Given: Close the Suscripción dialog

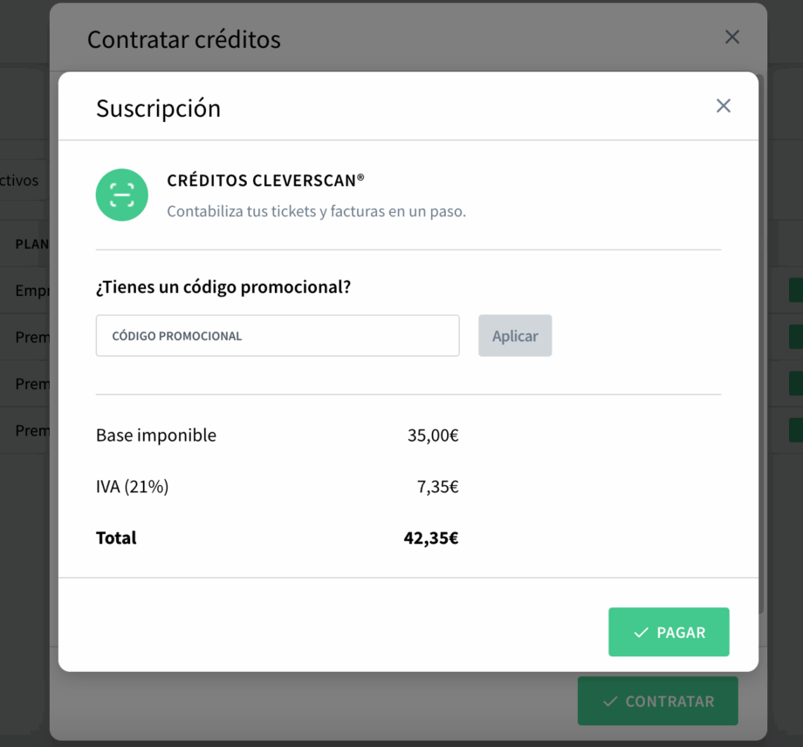Looking at the screenshot, I should pos(724,106).
